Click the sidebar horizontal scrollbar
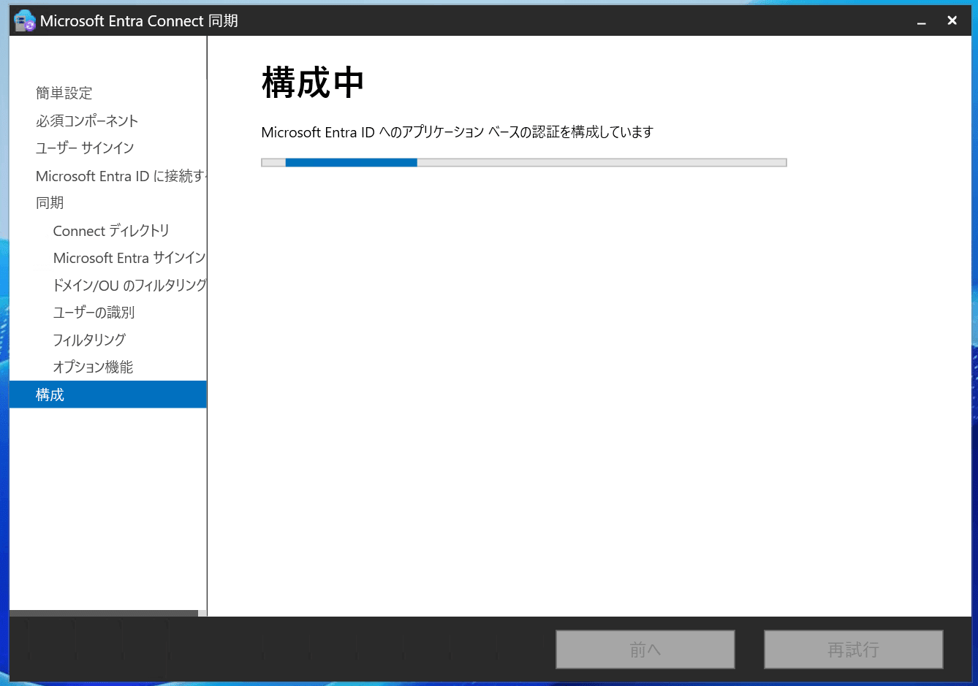The height and width of the screenshot is (686, 978). (x=104, y=613)
